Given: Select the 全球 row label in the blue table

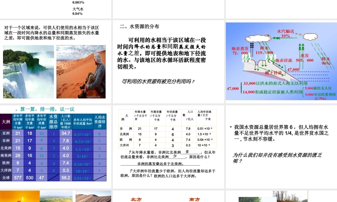Looking at the screenshot, I should click(x=6, y=177).
